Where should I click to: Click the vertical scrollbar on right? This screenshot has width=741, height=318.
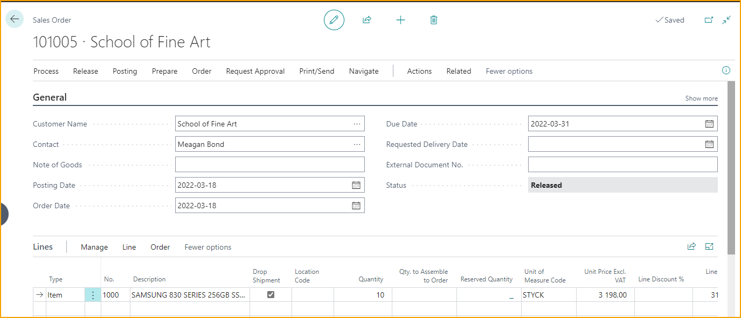point(731,167)
